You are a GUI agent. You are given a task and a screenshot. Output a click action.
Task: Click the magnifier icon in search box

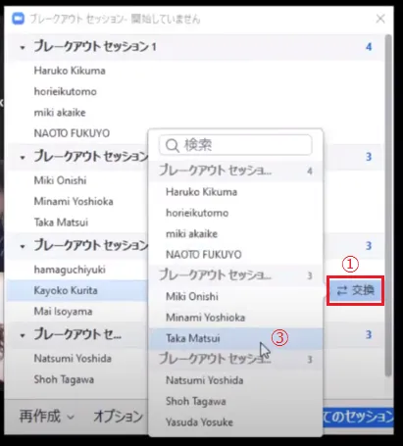coord(173,145)
